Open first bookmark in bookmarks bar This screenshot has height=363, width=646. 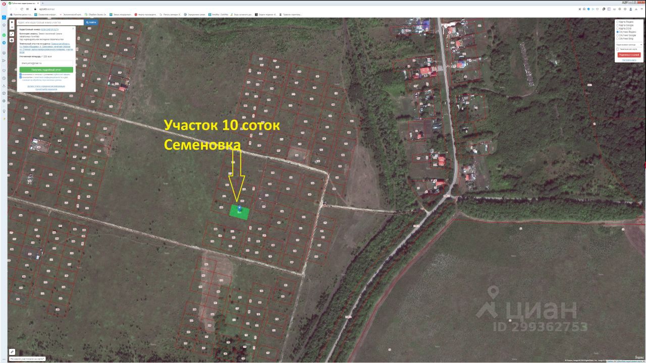click(21, 15)
